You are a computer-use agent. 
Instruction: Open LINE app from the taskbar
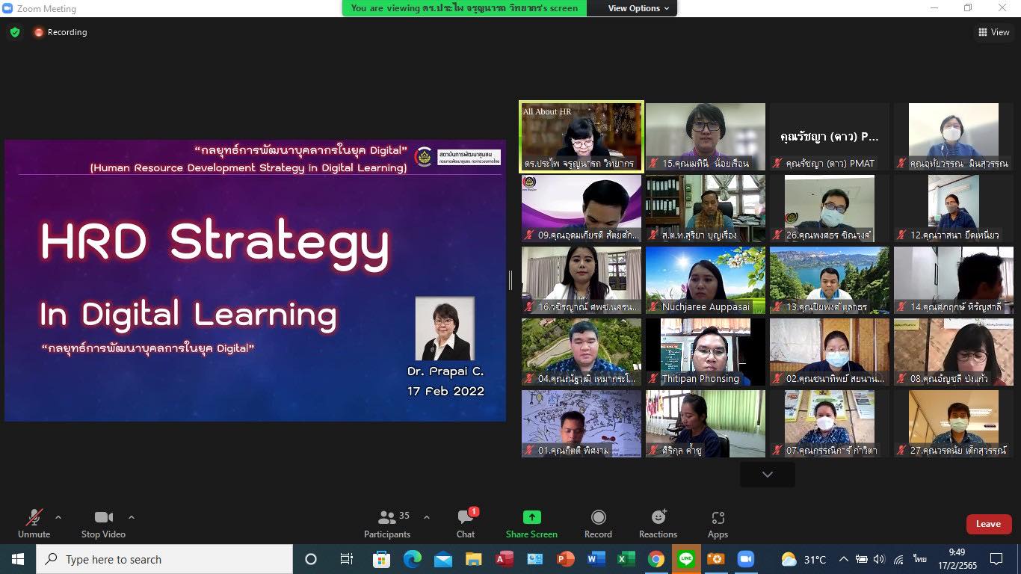click(x=685, y=559)
